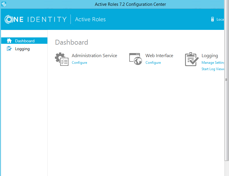Click the Active Roles 7.2 Configuration Center title
Screen dimensions: 229x176
click(x=130, y=4)
